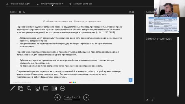Screen dimensions: 185x104
Task: Decrease the notes text size
Action: tap(152, 100)
